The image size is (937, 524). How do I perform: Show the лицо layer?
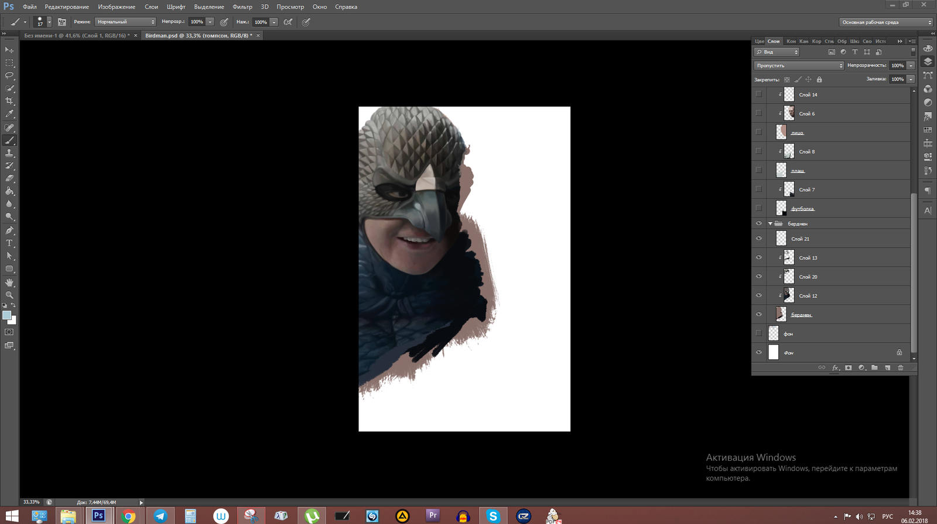(x=759, y=132)
